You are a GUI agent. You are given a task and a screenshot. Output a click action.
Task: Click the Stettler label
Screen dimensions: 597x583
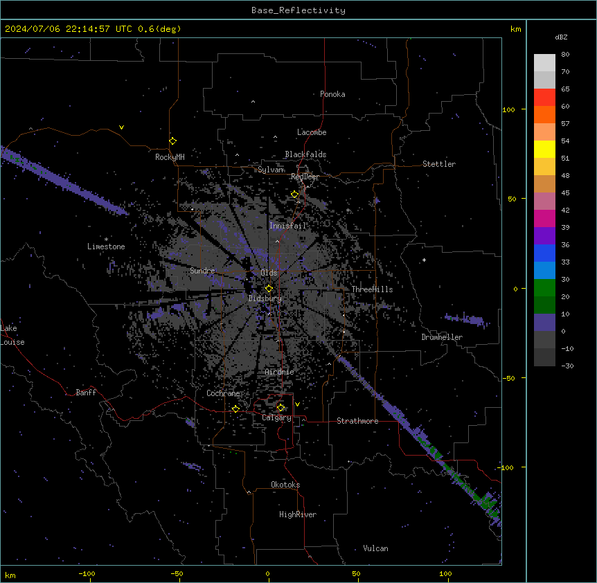(x=439, y=164)
